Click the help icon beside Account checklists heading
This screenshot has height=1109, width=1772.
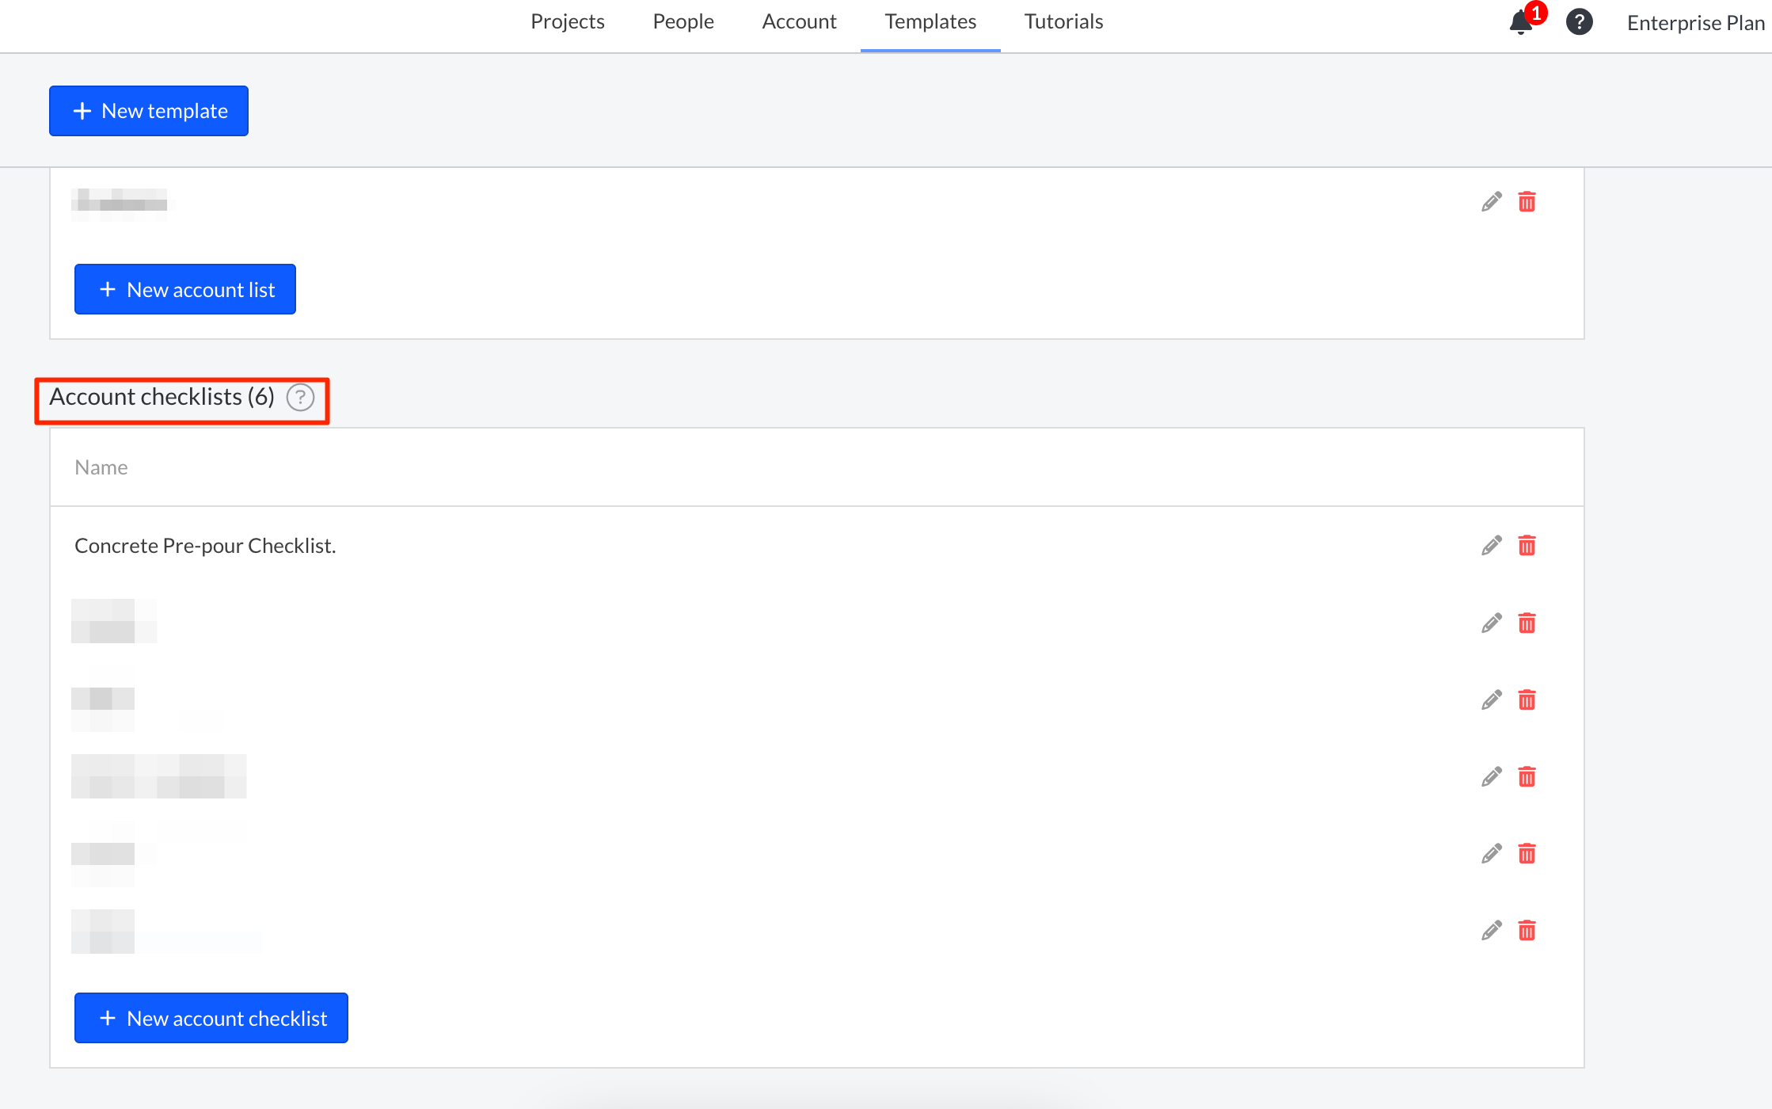300,398
